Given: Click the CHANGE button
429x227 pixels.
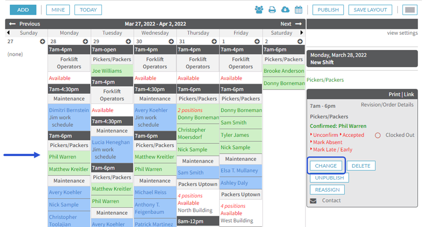Looking at the screenshot, I should tap(326, 166).
